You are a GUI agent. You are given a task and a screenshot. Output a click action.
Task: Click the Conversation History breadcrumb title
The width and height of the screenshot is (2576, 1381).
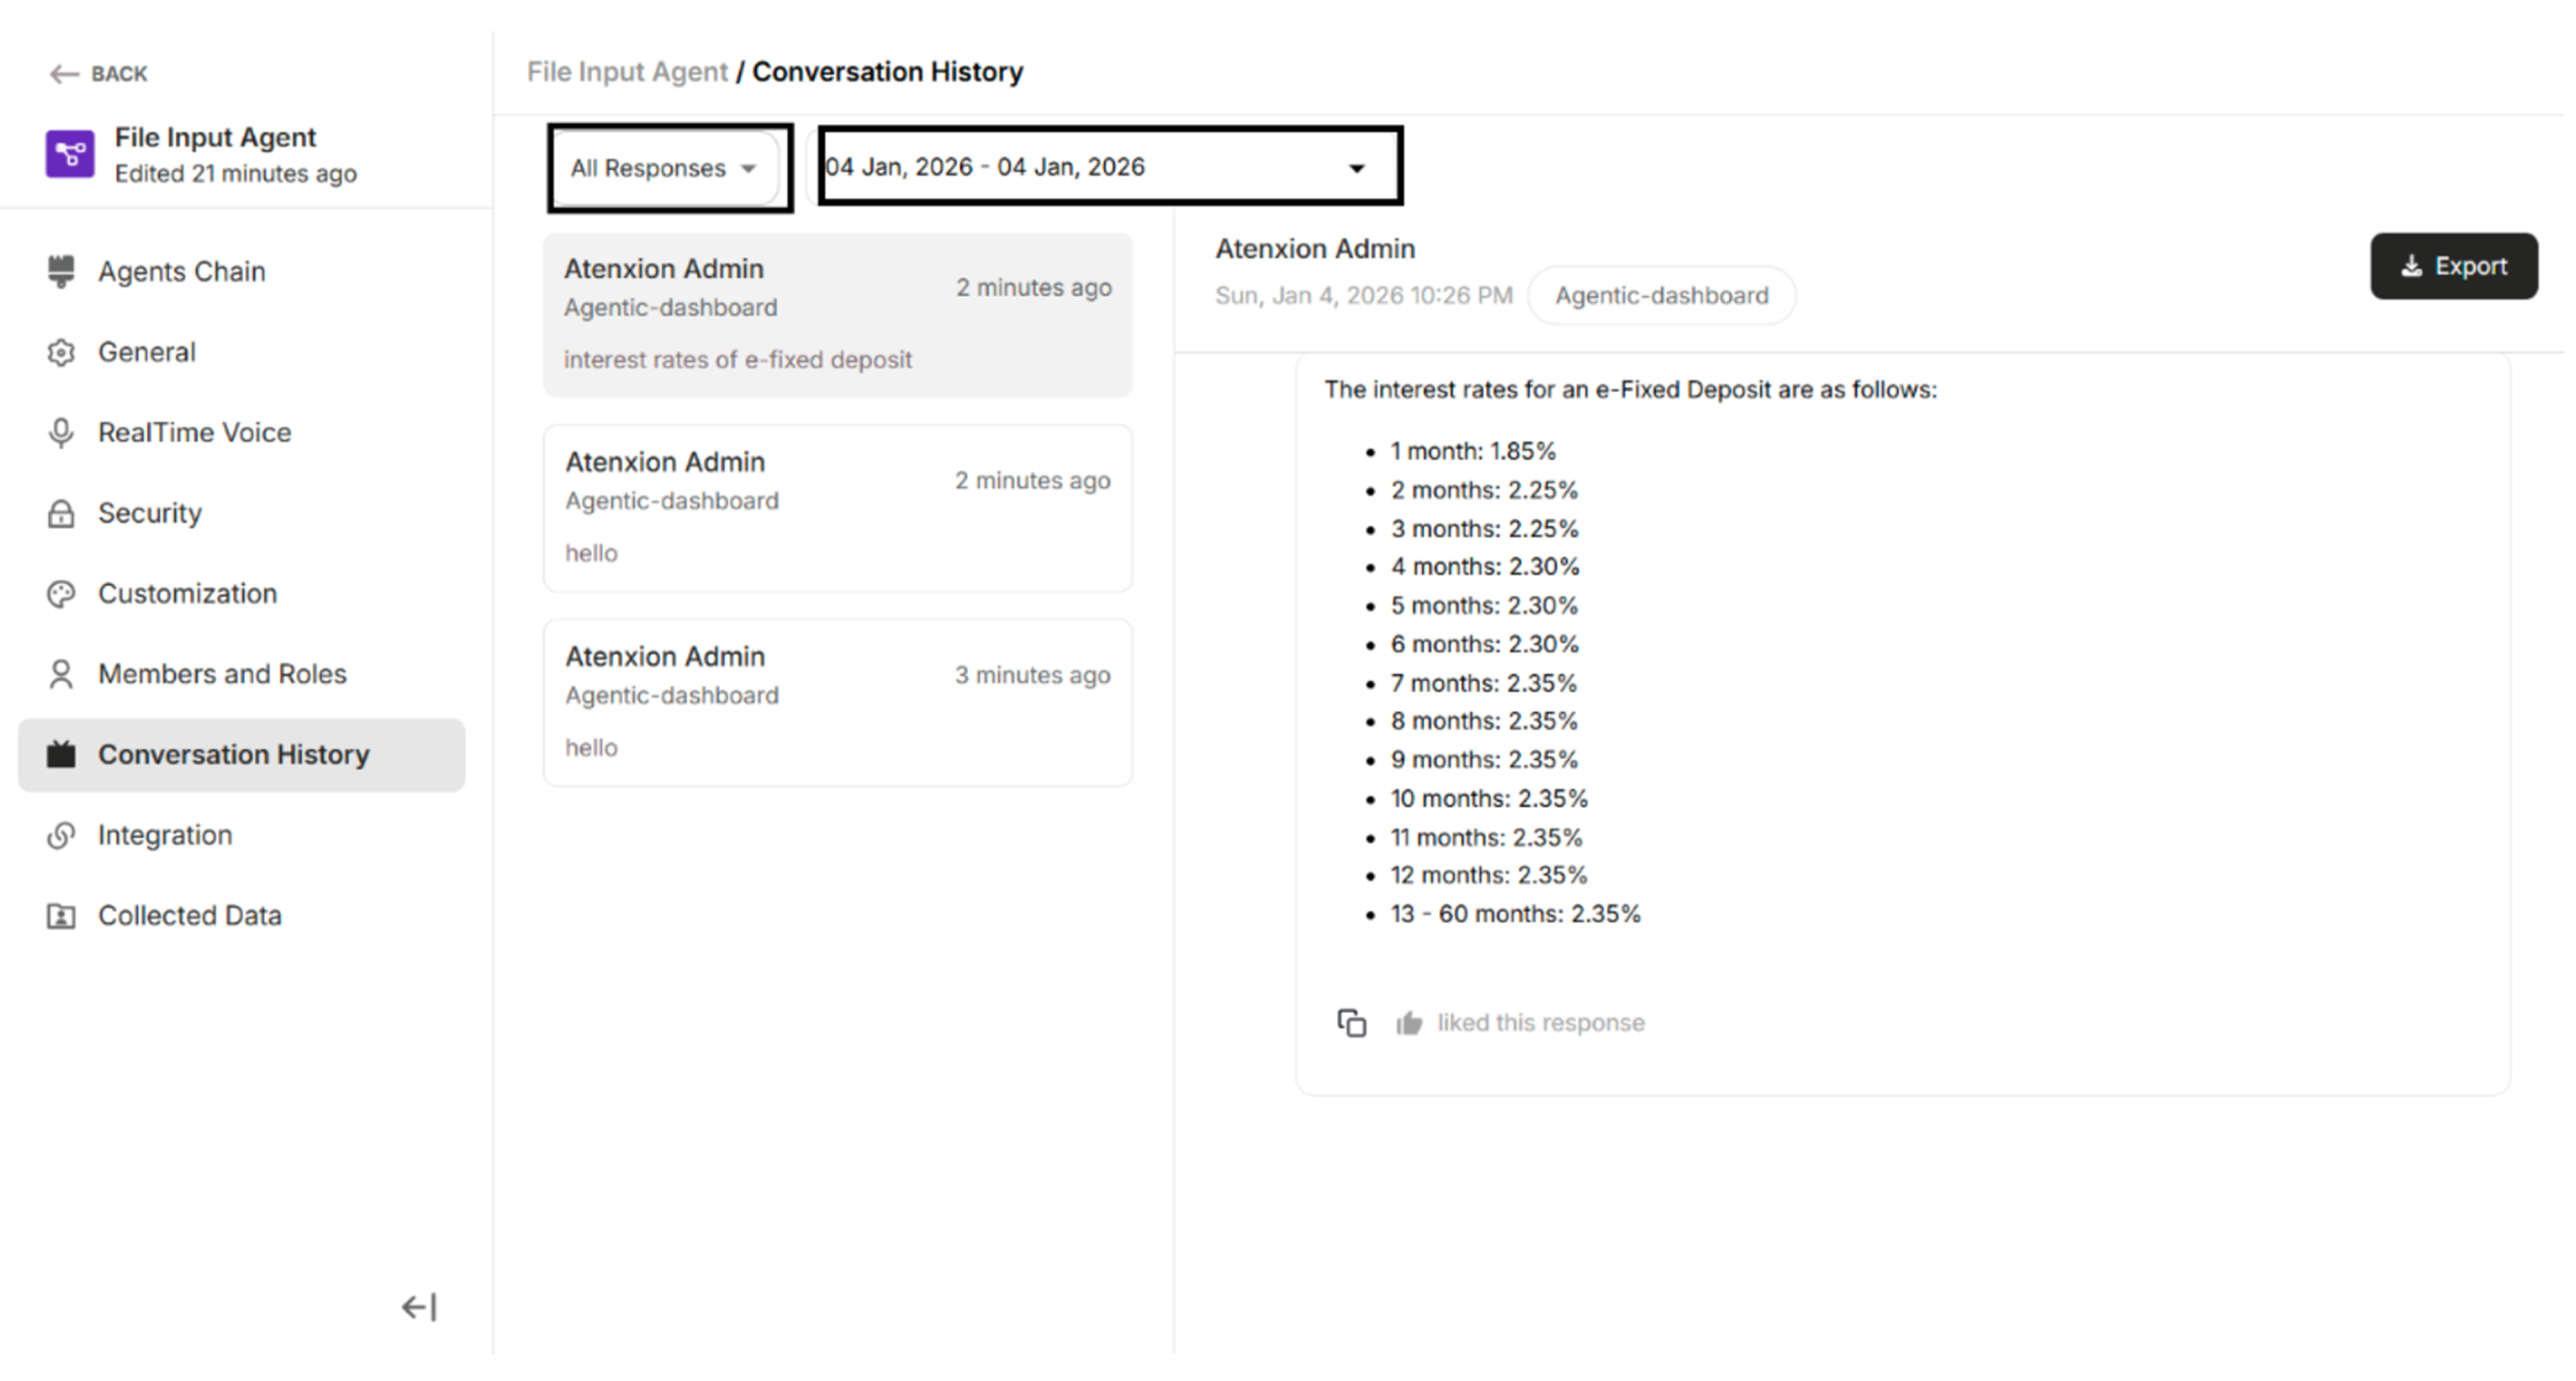(x=888, y=72)
